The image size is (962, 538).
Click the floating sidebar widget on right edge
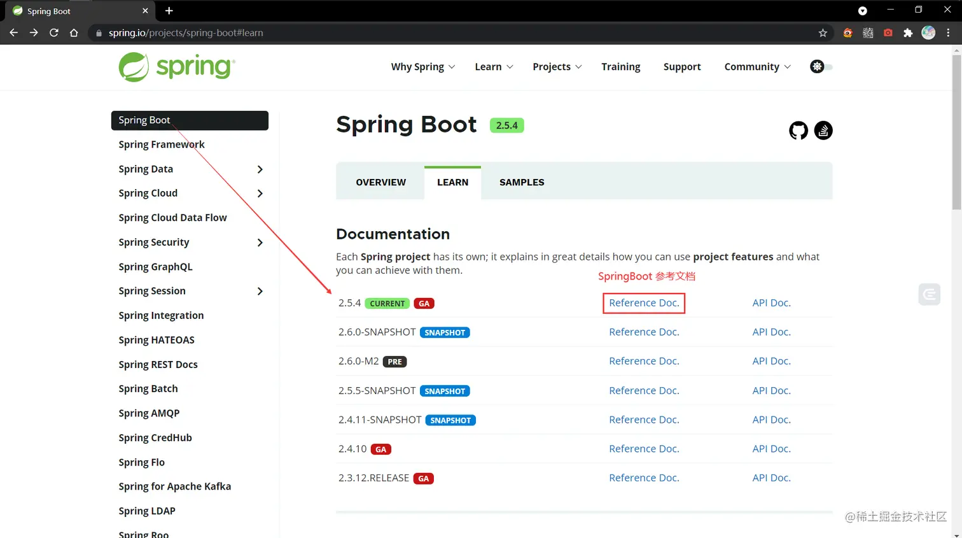(930, 294)
